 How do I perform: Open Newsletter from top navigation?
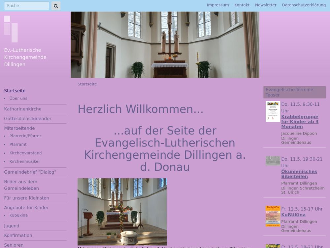266,5
